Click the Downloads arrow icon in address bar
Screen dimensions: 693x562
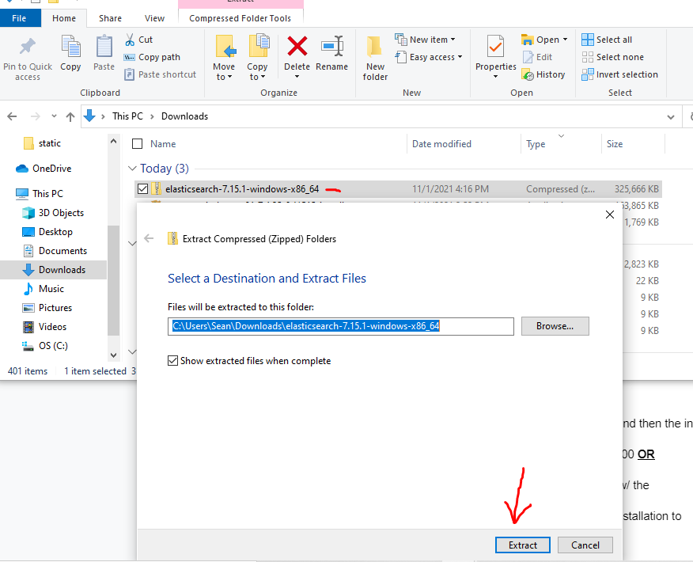point(89,116)
